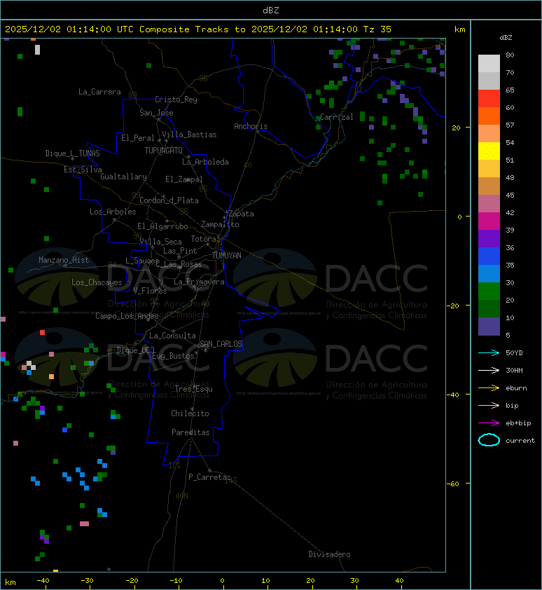The height and width of the screenshot is (590, 542).
Task: Select the purple-gray 10 dBZ swatch
Action: coord(489,327)
